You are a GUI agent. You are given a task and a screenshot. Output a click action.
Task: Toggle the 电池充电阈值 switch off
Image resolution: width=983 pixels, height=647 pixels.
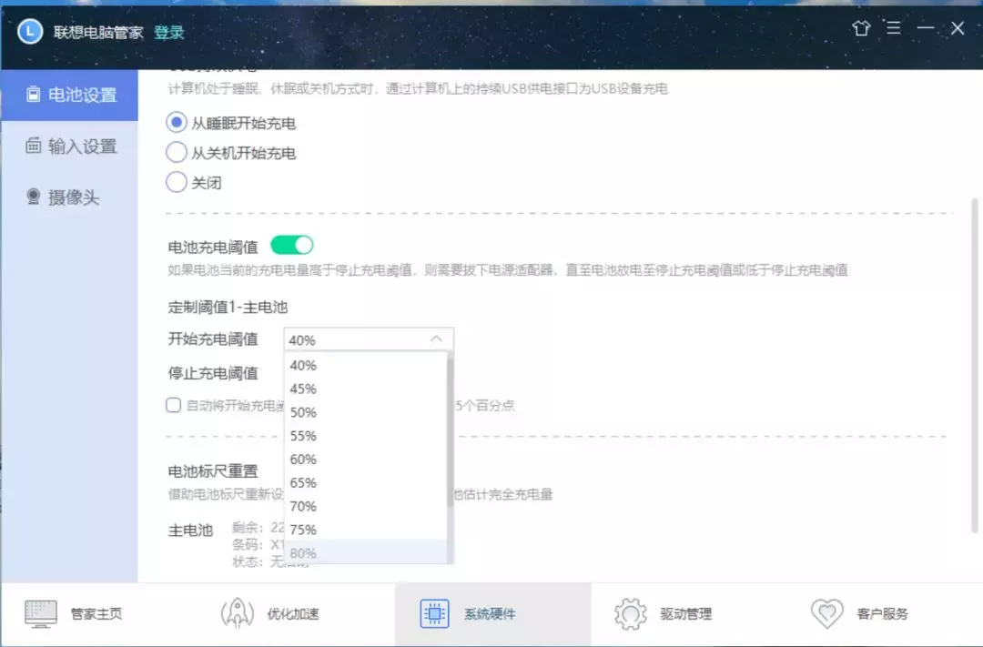[291, 245]
